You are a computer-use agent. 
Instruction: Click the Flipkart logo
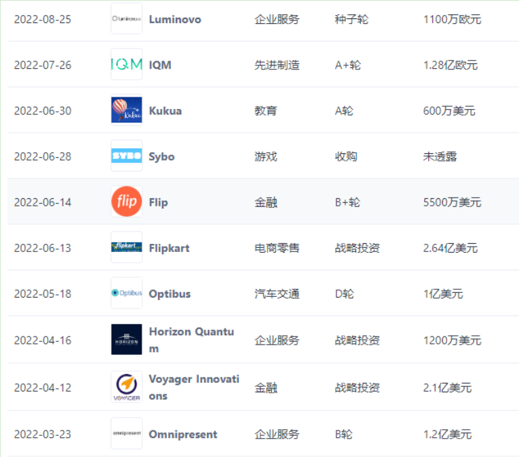pos(127,247)
